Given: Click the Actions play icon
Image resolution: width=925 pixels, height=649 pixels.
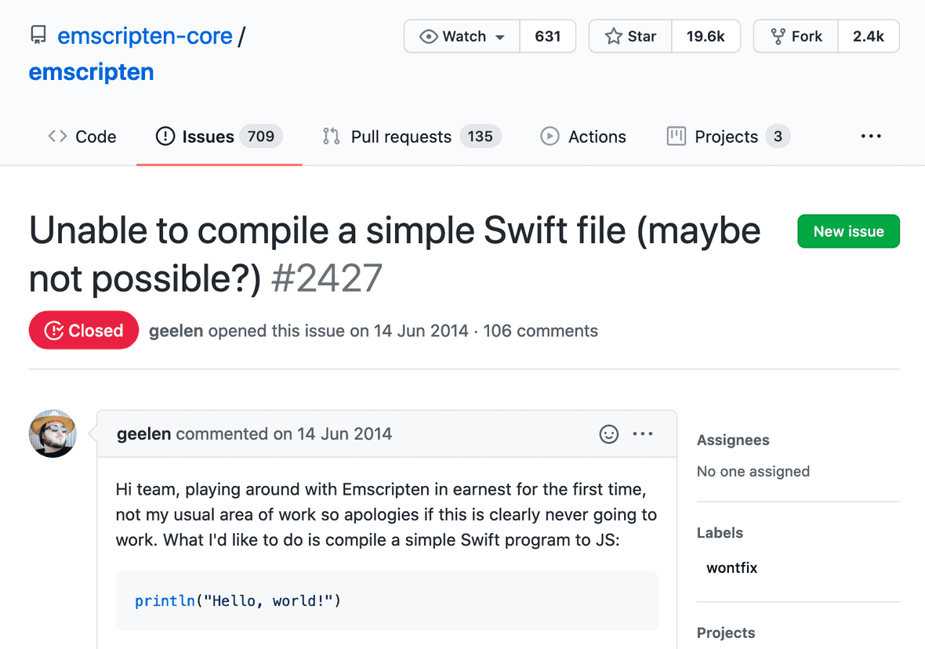Looking at the screenshot, I should 550,136.
